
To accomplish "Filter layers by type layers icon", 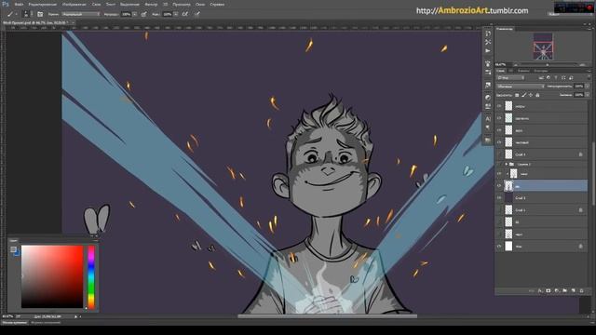I will tap(556, 78).
